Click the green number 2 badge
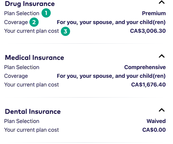This screenshot has height=144, width=173. point(34,22)
